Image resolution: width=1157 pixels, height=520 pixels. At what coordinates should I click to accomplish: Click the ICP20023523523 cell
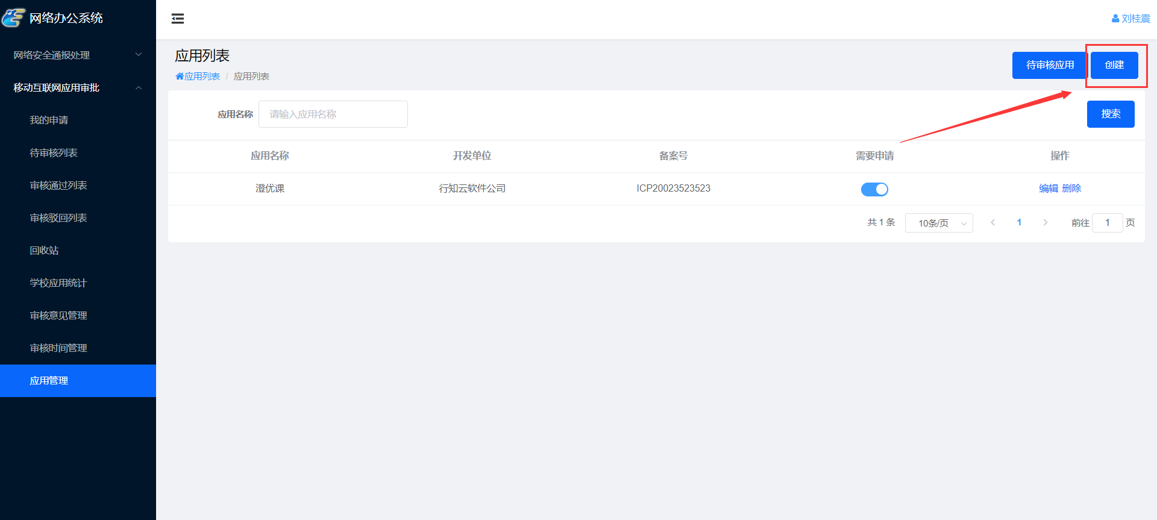pos(674,189)
